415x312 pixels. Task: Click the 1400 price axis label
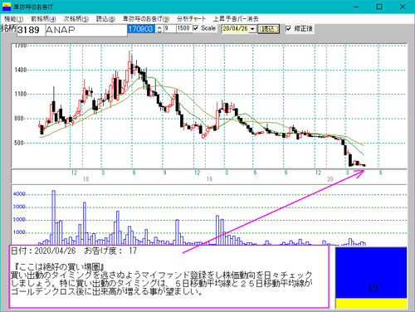click(21, 70)
